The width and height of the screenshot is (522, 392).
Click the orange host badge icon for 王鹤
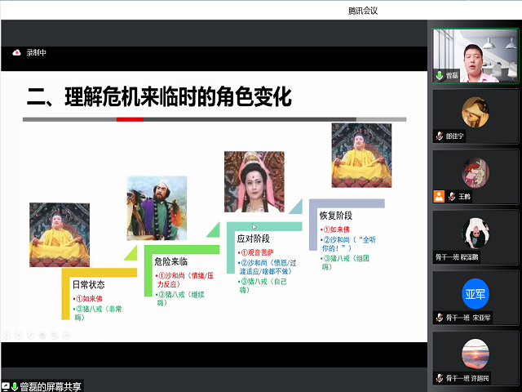[439, 196]
